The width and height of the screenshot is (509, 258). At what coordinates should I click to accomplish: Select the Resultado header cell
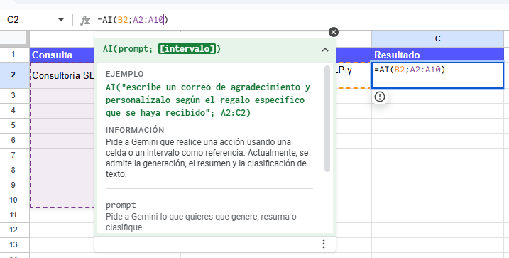click(437, 55)
